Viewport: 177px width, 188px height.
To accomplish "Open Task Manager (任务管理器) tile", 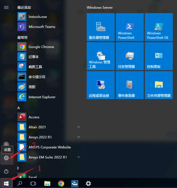I will point(130,56).
